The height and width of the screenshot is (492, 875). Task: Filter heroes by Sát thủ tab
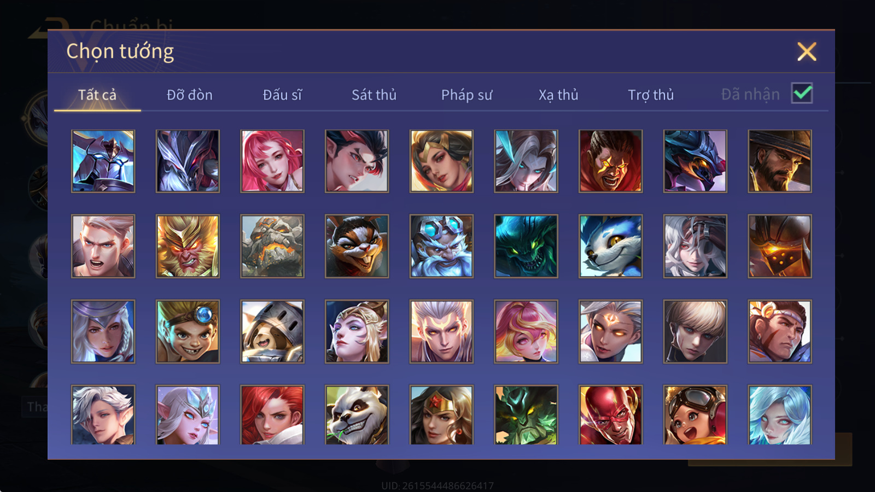[374, 95]
